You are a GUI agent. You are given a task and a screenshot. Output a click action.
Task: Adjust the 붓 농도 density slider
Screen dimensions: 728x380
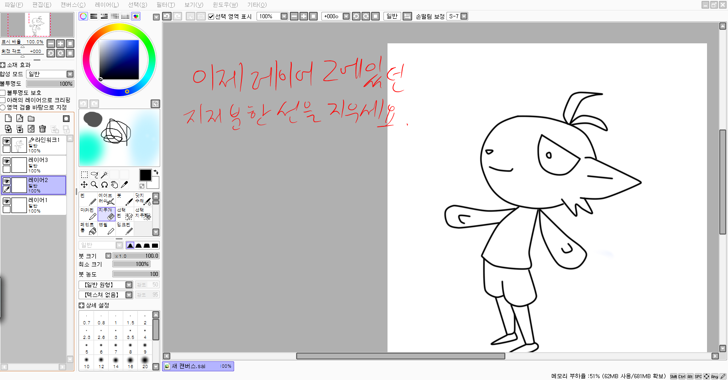(x=136, y=274)
